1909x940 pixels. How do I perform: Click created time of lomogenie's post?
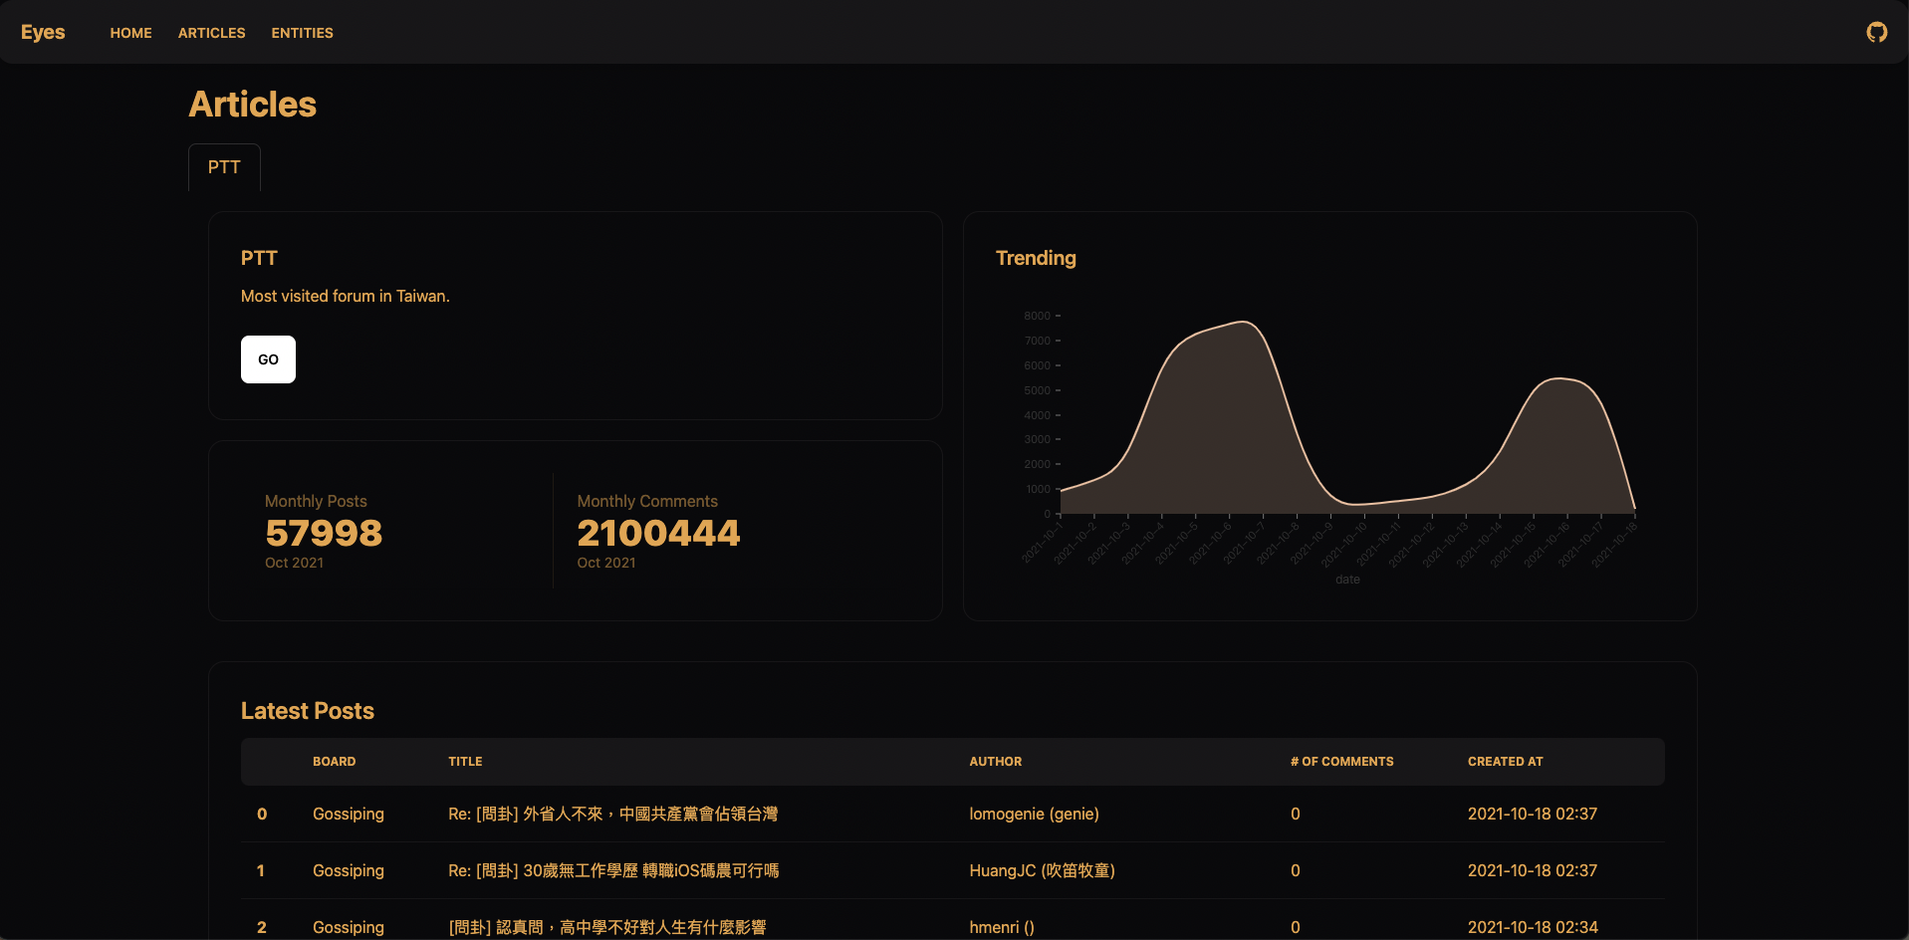pyautogui.click(x=1532, y=814)
